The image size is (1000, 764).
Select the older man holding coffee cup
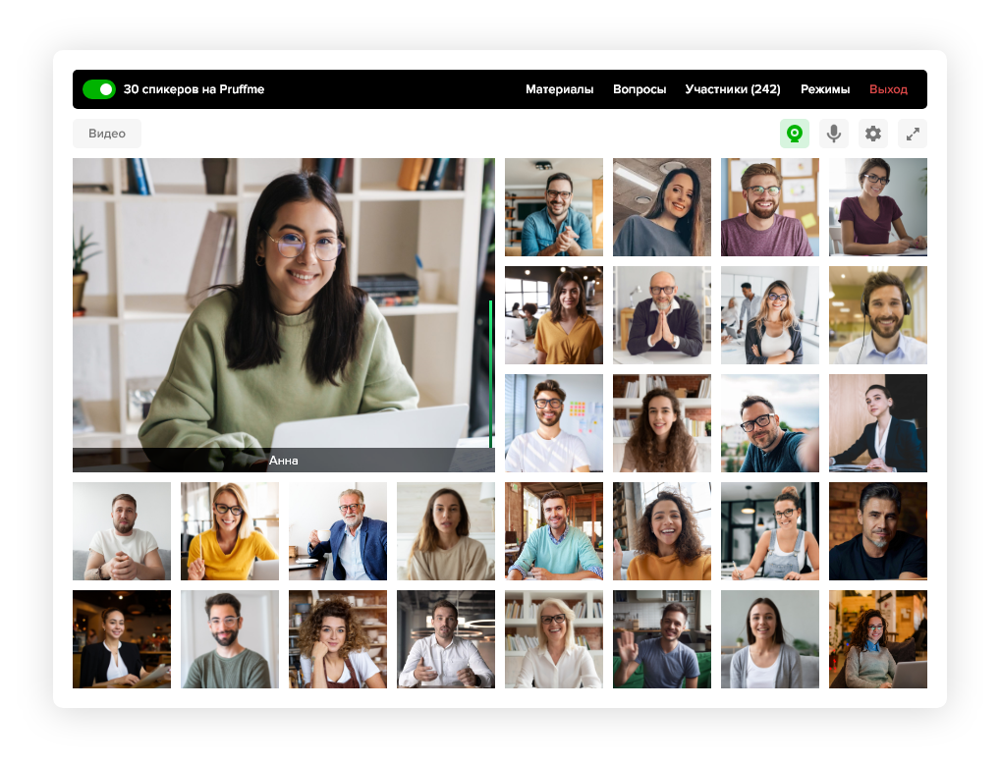338,531
